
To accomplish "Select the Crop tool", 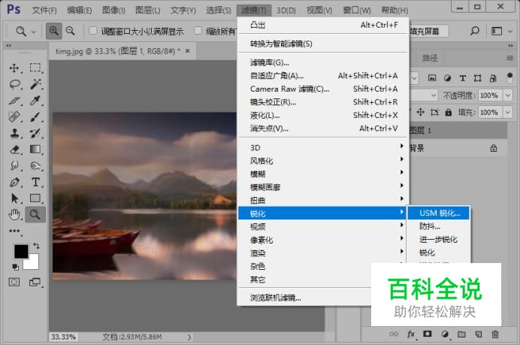I will 14,101.
